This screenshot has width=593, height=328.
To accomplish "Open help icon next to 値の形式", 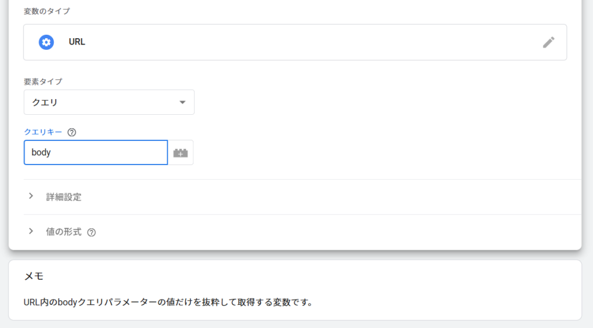I will [x=91, y=232].
